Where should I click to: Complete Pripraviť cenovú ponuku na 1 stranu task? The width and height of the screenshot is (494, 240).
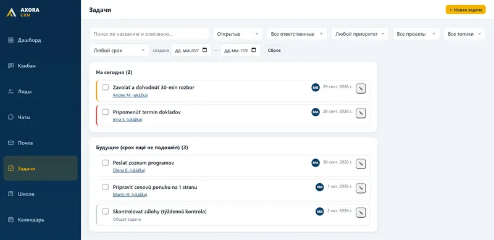click(106, 187)
